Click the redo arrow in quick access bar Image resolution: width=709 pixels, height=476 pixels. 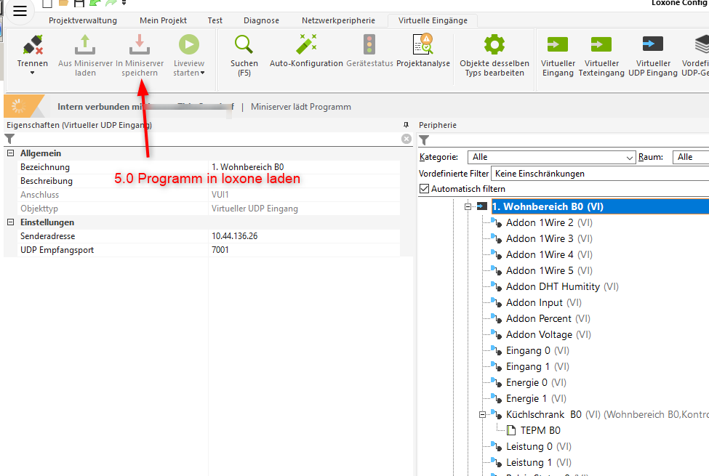tap(111, 3)
